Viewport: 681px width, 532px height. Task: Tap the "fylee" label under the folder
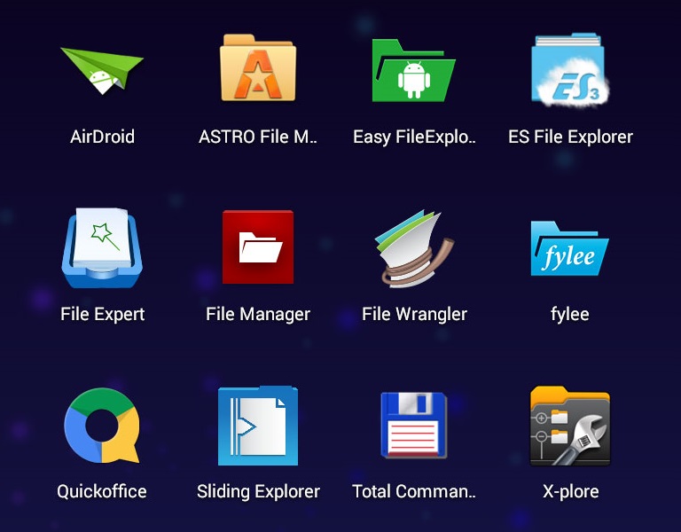pyautogui.click(x=570, y=315)
